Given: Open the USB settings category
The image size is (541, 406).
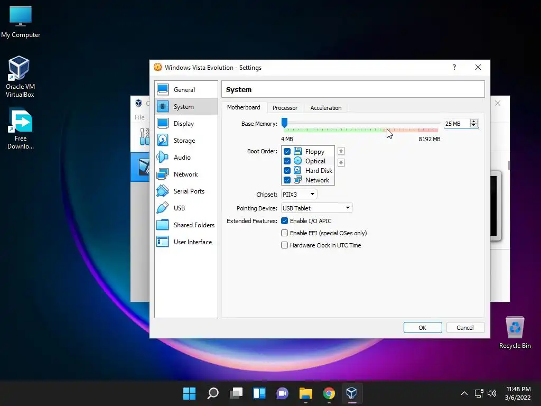Looking at the screenshot, I should click(186, 208).
